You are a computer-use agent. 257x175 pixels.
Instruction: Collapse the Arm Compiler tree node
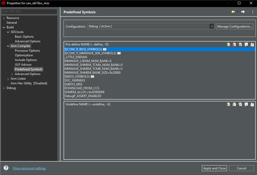[x=8, y=46]
